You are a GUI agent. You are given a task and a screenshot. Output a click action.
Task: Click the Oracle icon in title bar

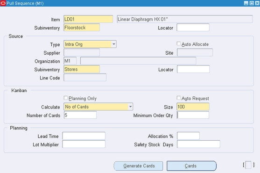pyautogui.click(x=3, y=3)
